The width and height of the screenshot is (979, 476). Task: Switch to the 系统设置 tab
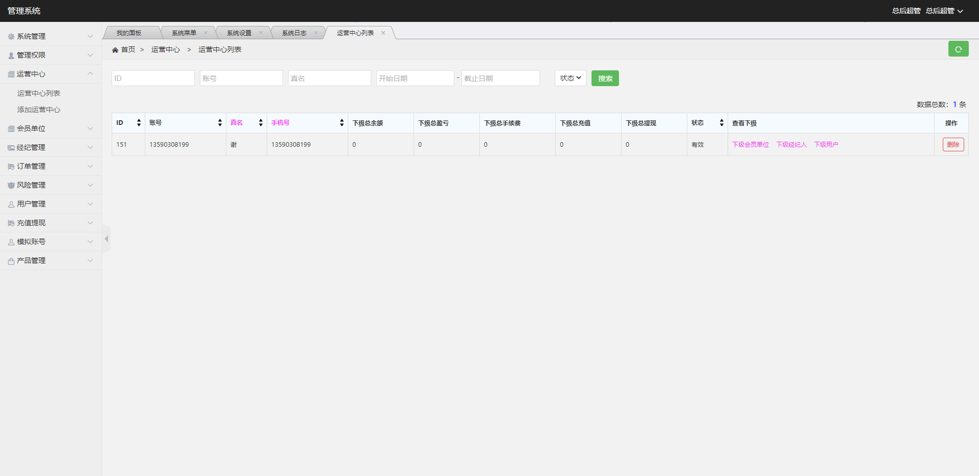point(239,33)
